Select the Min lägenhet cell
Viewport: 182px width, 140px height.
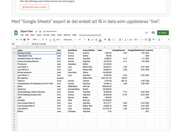click(37, 78)
